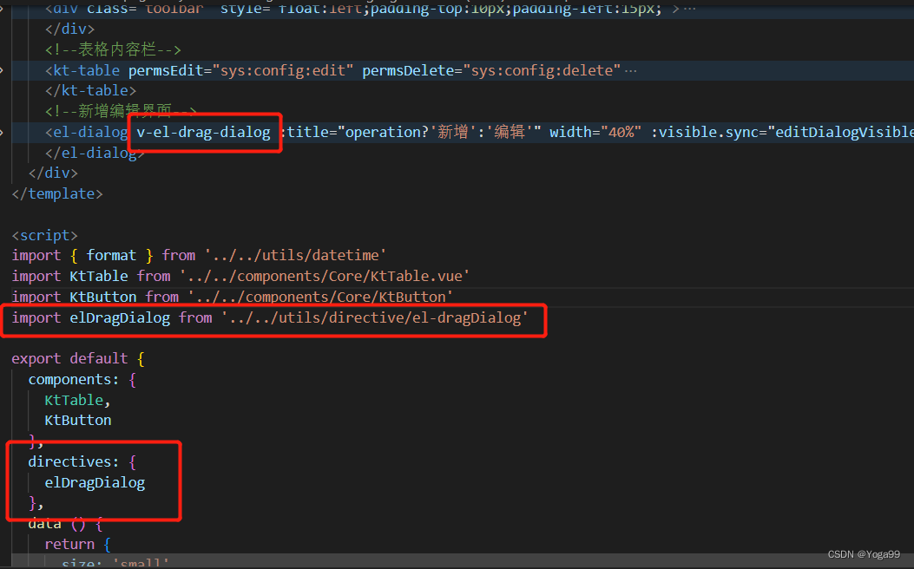The height and width of the screenshot is (569, 914).
Task: Click the '../../components/Core/KtButton' import path
Action: pos(320,297)
